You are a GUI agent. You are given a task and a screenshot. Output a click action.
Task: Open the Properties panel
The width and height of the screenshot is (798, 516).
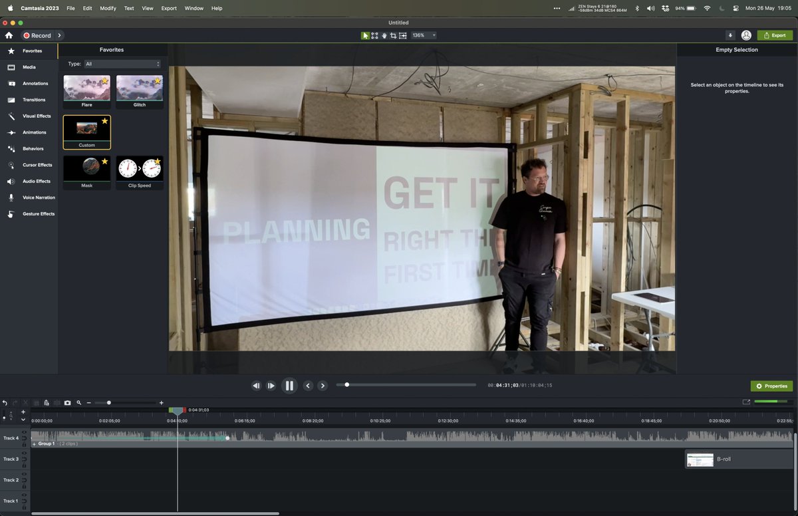pyautogui.click(x=771, y=386)
